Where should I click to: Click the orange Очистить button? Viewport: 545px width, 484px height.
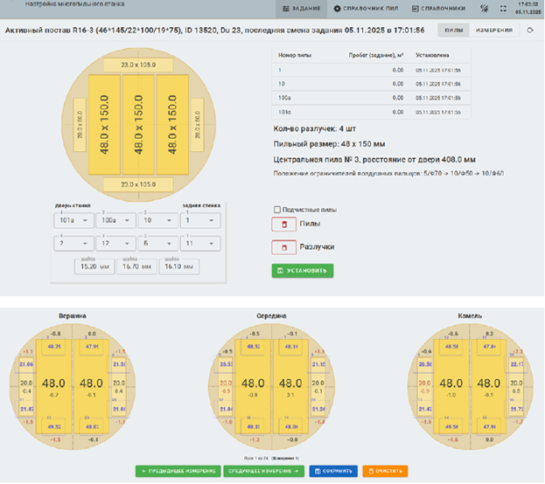(385, 471)
